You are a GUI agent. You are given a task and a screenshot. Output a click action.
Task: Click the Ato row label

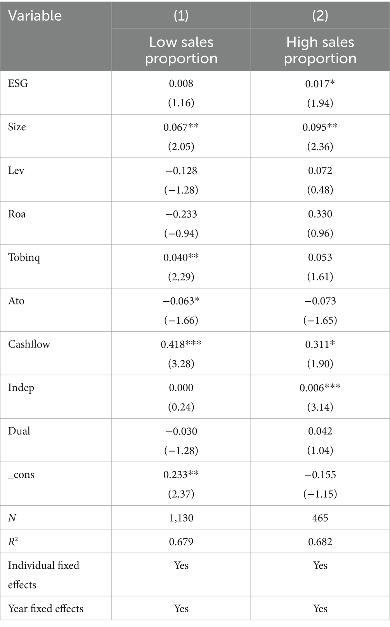tap(16, 301)
